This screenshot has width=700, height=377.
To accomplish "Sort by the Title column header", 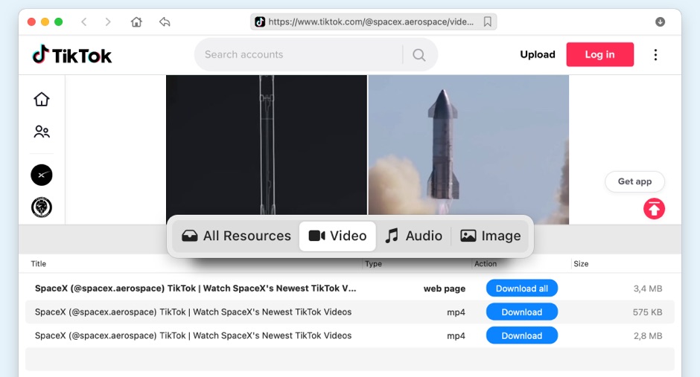I will pos(39,264).
